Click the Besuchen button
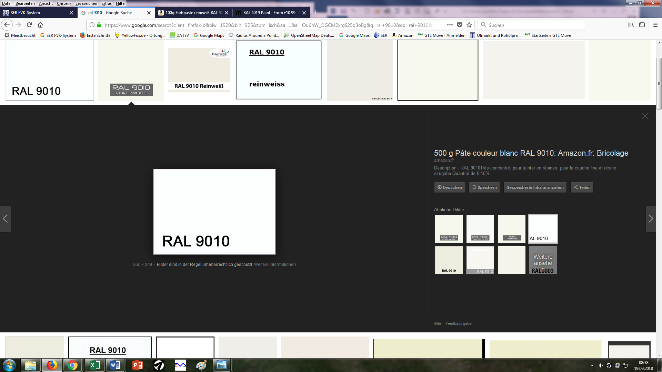 pos(450,187)
